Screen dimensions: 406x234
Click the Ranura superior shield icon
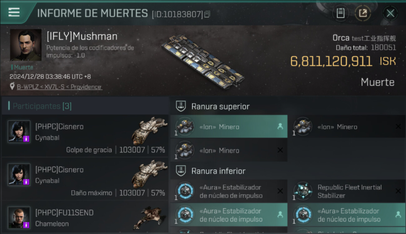pyautogui.click(x=181, y=106)
